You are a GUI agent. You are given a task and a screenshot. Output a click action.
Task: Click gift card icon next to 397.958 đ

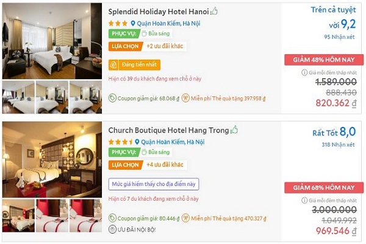[x=185, y=98]
